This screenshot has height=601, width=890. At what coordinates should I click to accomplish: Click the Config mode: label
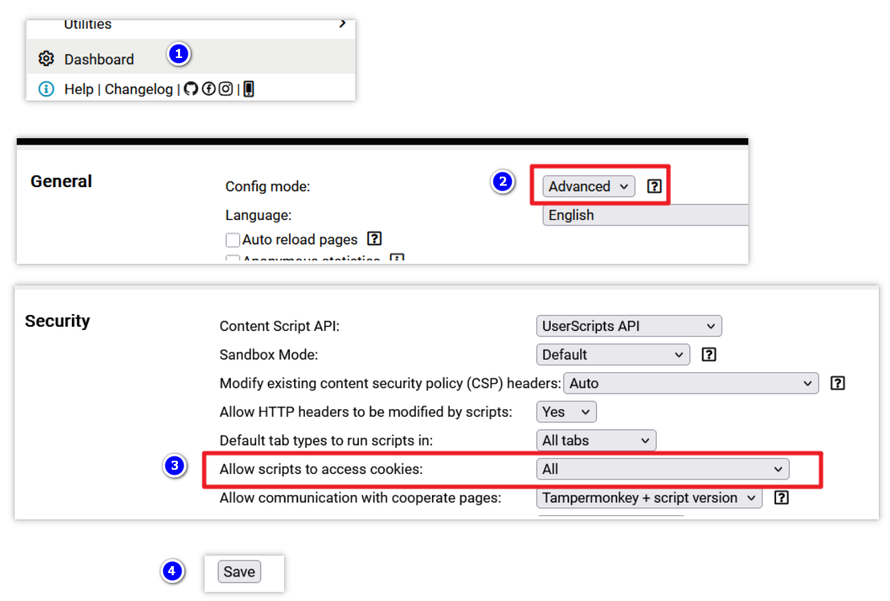[267, 186]
